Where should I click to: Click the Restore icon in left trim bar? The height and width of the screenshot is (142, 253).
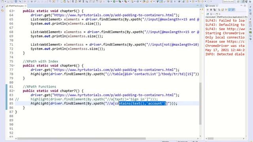tap(2, 7)
